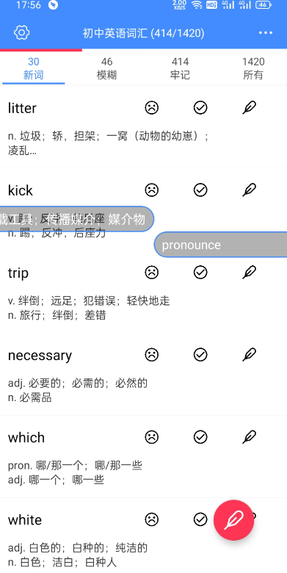Edit the word trip with feather icon

pyautogui.click(x=250, y=273)
